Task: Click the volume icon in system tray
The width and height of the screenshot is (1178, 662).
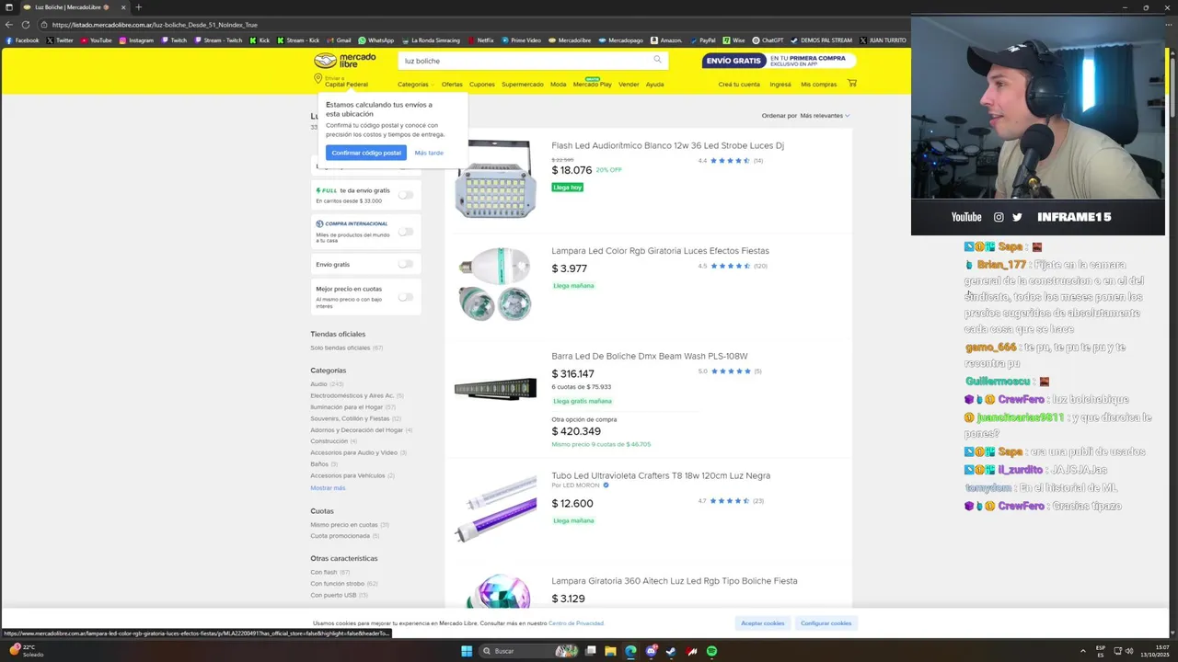Action: [x=1129, y=651]
